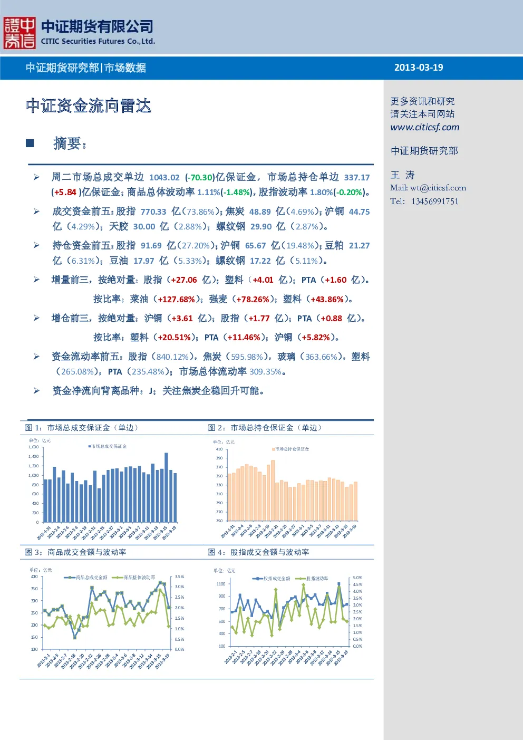Screen dimensions: 523x740
Task: Click the CITIC red logo icon
Action: [20, 33]
